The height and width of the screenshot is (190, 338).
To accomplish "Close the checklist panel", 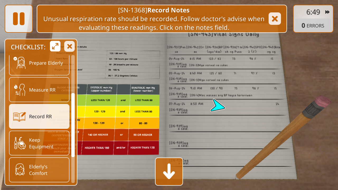I will pos(69,46).
